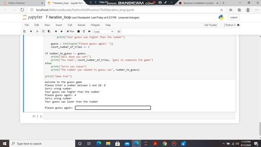Refresh the browser page
This screenshot has width=261, height=147.
click(x=22, y=10)
